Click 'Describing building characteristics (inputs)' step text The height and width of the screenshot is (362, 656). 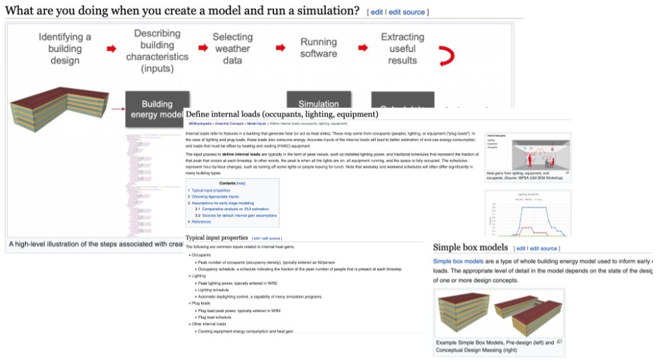[x=157, y=51]
